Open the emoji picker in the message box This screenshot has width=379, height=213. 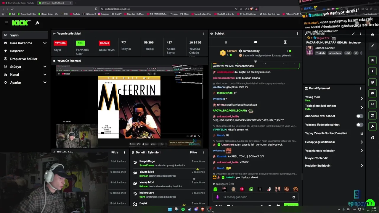click(294, 197)
